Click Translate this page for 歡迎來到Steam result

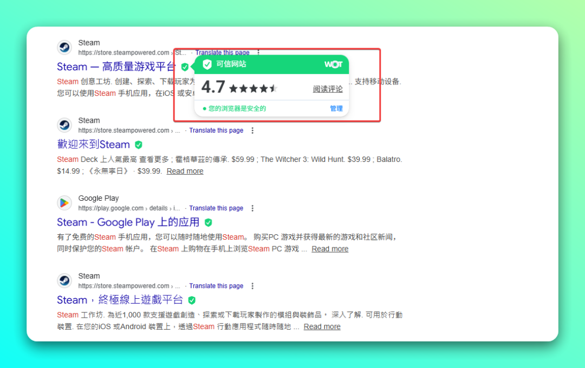[x=216, y=130]
